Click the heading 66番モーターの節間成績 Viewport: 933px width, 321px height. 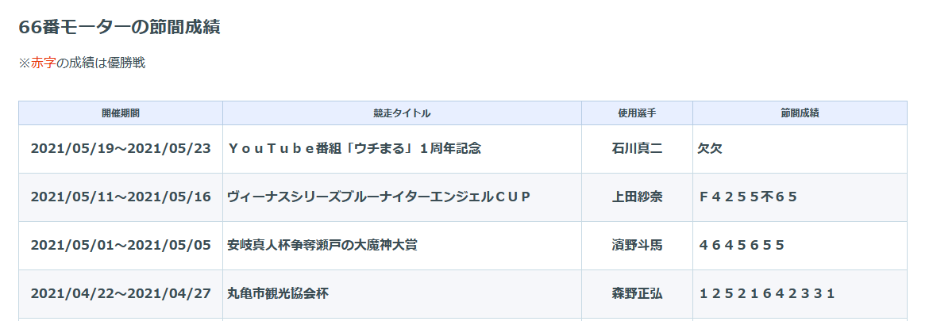(x=120, y=27)
